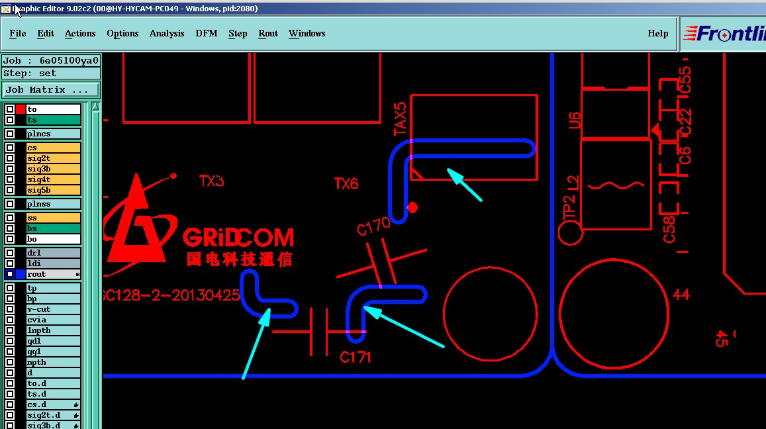Open the DFM menu
Screen dimensions: 766x429
point(206,33)
